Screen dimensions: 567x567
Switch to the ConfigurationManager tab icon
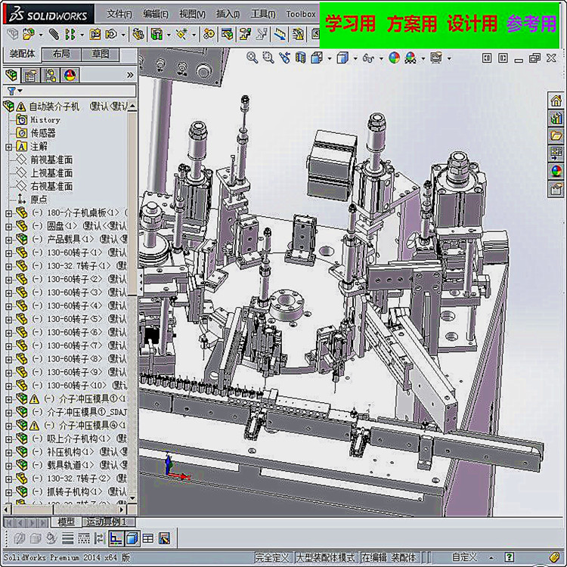pos(50,75)
